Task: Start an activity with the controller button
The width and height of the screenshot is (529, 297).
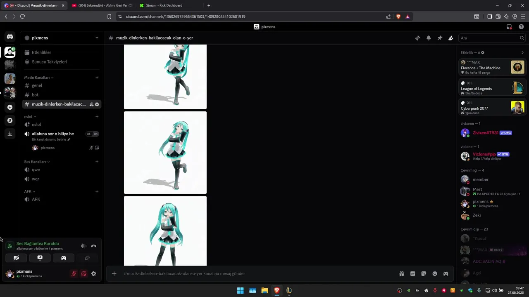Action: (x=64, y=258)
